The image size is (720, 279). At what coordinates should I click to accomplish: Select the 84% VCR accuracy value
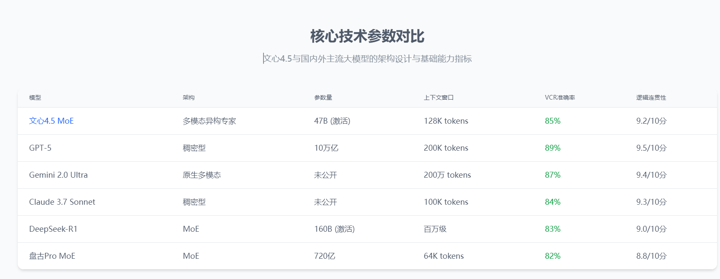coord(553,202)
